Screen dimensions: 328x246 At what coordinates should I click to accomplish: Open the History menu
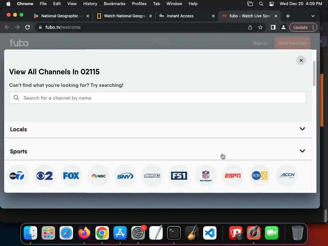(90, 4)
